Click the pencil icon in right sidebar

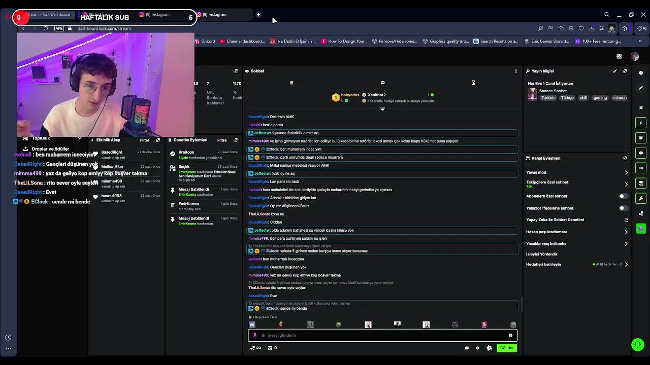pos(641,88)
